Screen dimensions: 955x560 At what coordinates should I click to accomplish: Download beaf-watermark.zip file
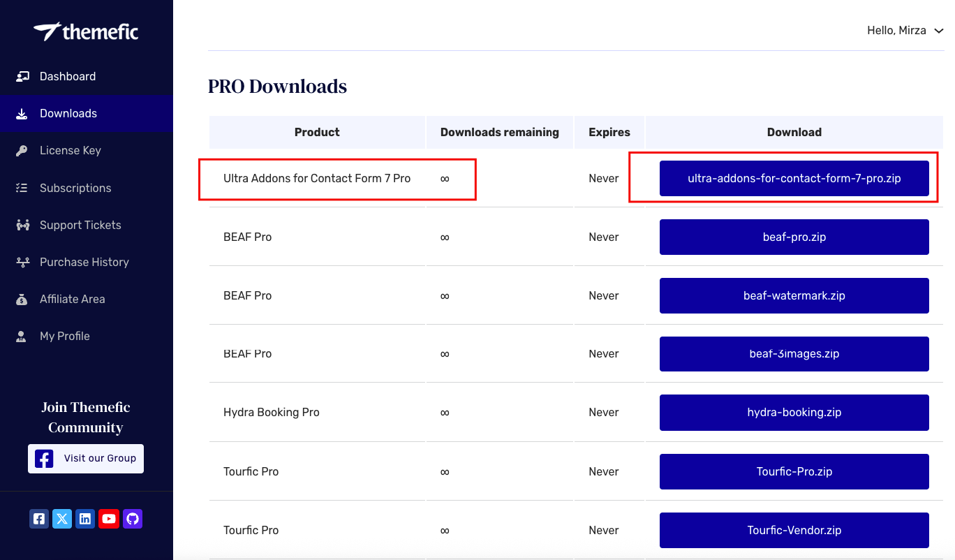(794, 295)
